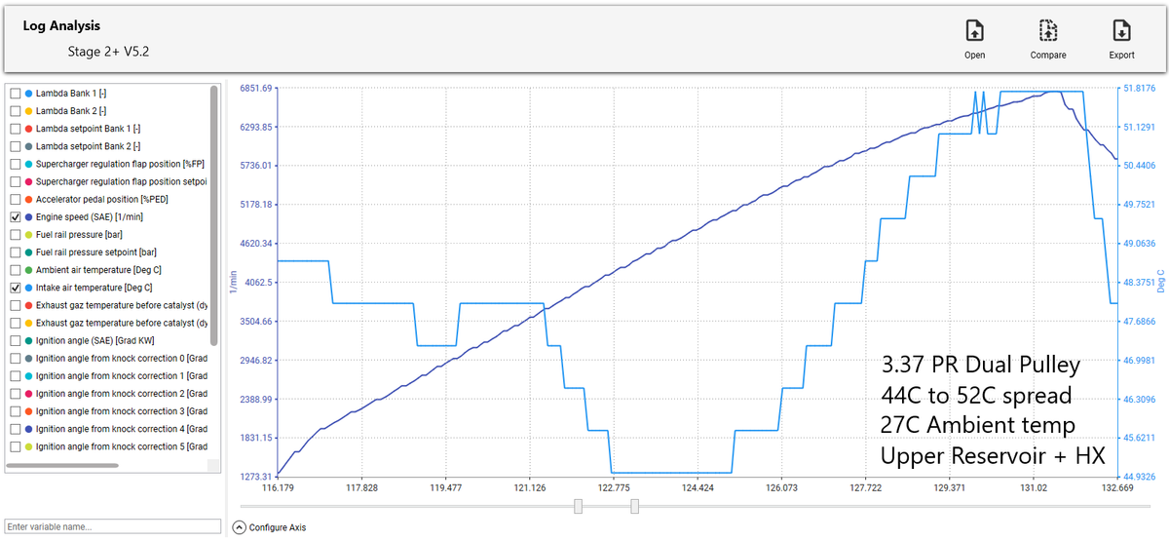This screenshot has height=541, width=1169.
Task: Uncheck Engine speed (SAE) checkbox
Action: tap(15, 217)
